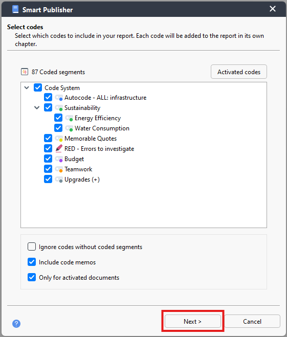Select the Energy Efficiency code item
287x337 pixels.
click(98, 118)
